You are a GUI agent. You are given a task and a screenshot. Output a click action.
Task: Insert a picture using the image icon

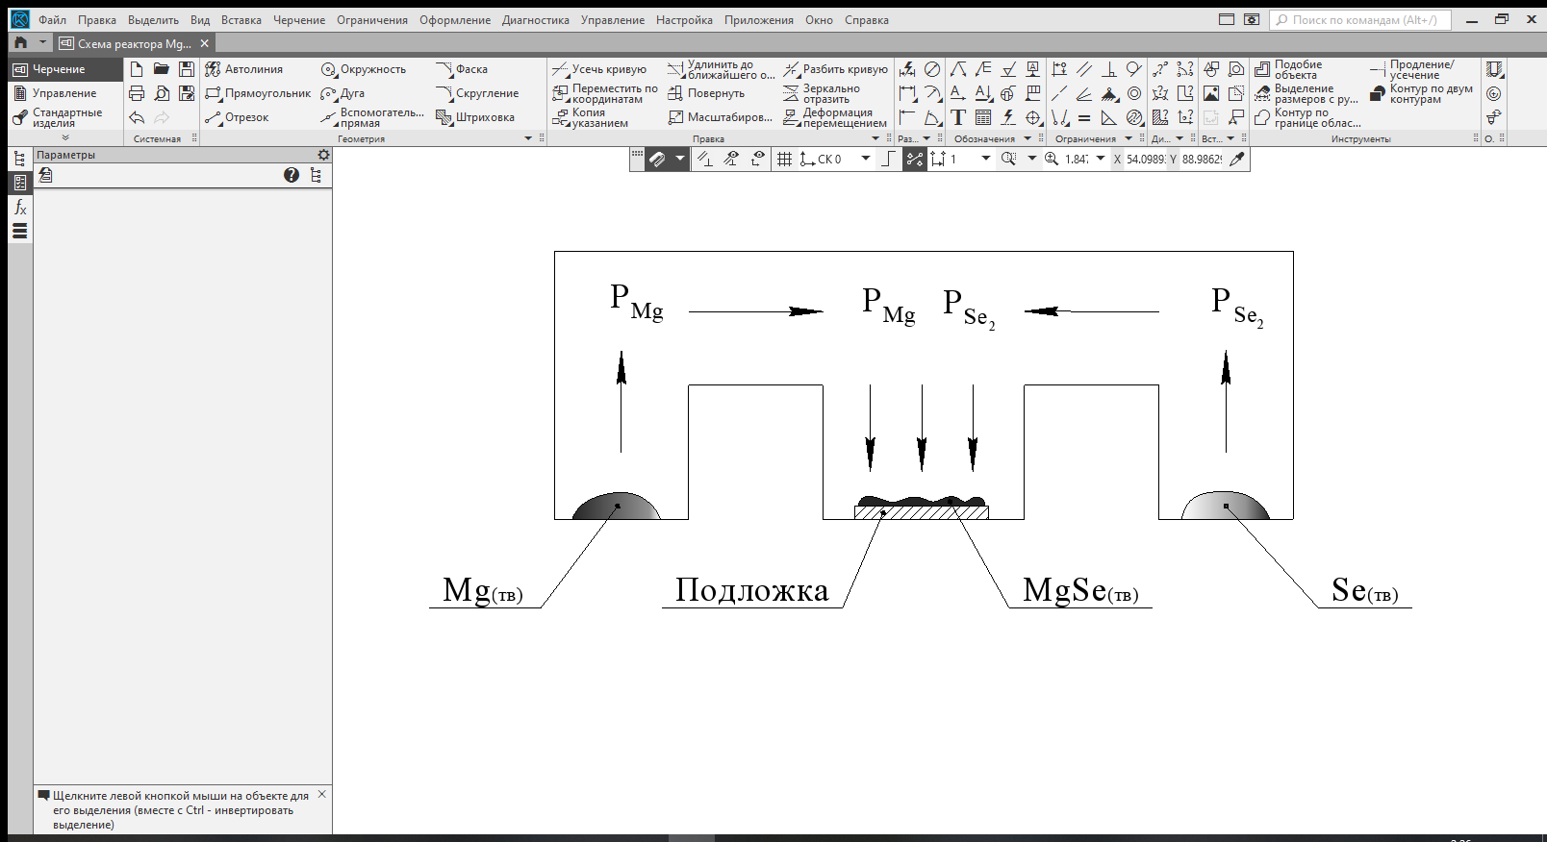1211,93
